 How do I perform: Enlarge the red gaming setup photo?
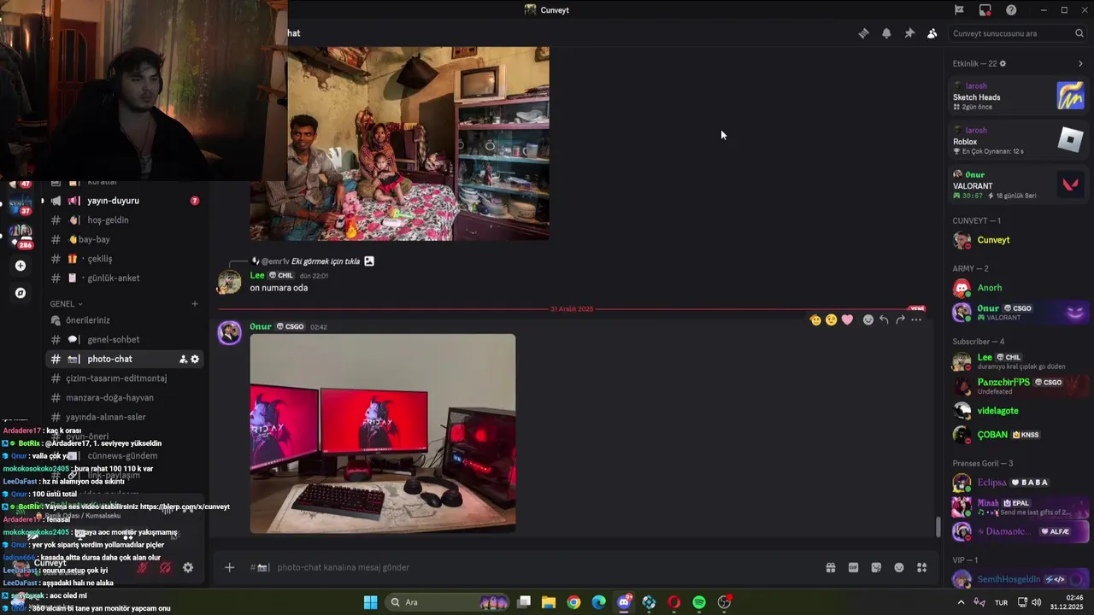(x=382, y=433)
